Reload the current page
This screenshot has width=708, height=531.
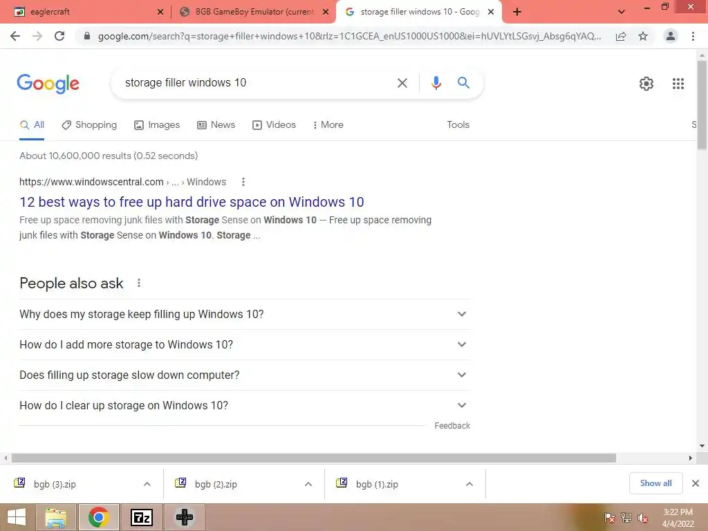pos(59,36)
